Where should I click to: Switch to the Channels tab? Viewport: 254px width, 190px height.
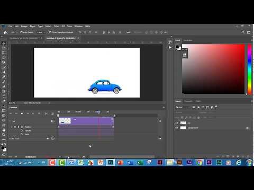coord(188,101)
